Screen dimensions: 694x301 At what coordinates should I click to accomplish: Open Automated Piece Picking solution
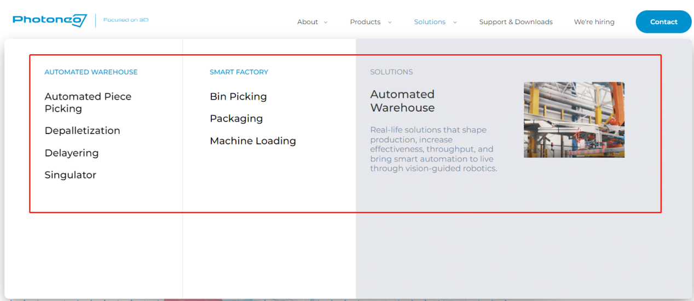coord(88,102)
